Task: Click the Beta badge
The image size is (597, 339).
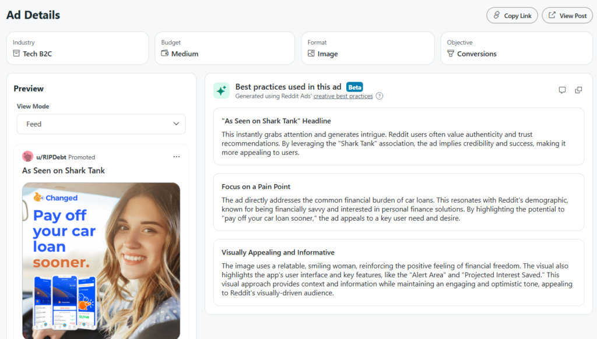Action: tap(354, 87)
